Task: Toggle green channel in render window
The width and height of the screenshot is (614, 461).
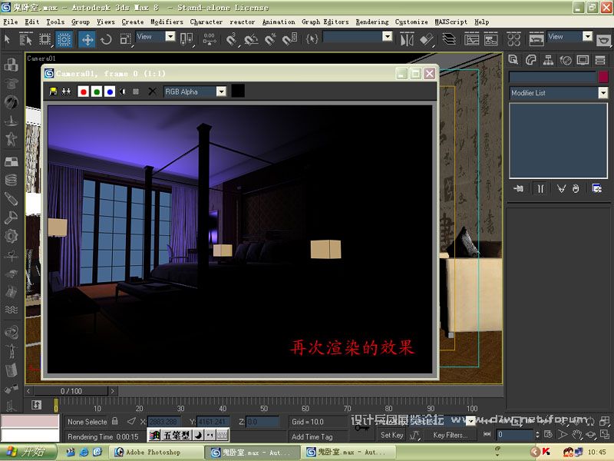Action: 97,91
